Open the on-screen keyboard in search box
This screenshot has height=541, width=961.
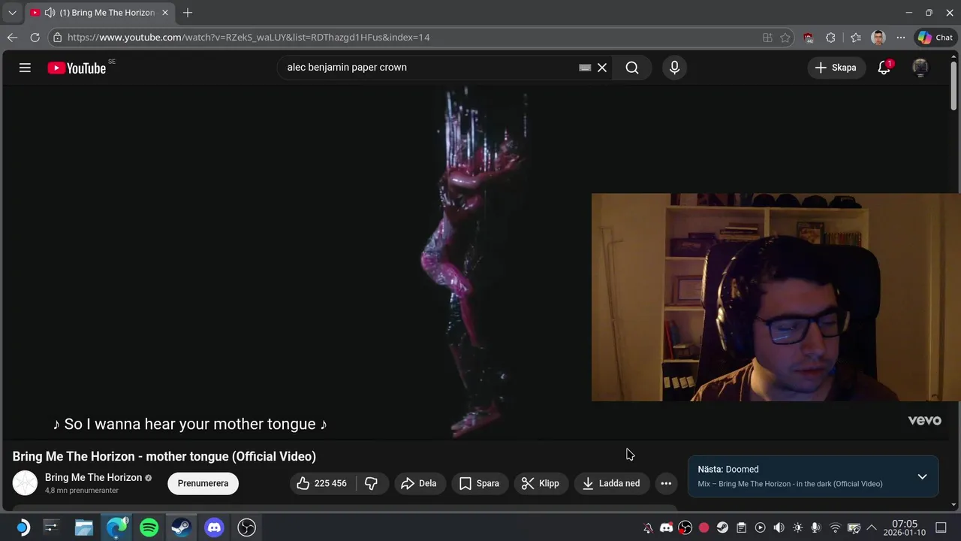tap(585, 68)
